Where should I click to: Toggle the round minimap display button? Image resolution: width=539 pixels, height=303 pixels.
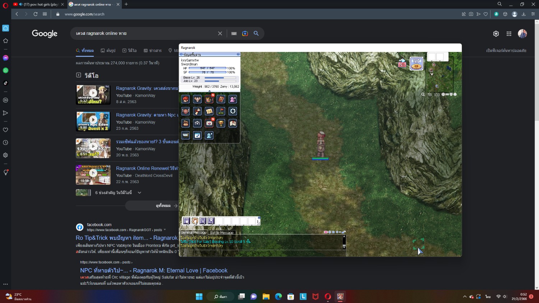pyautogui.click(x=455, y=95)
